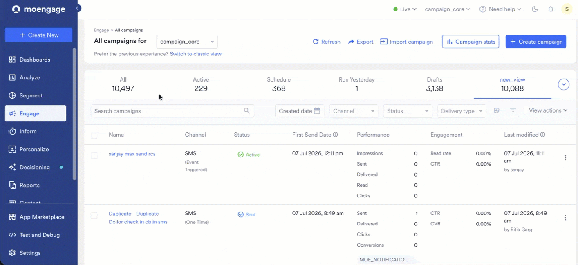
Task: Open Personalize in the sidebar
Action: pos(35,149)
